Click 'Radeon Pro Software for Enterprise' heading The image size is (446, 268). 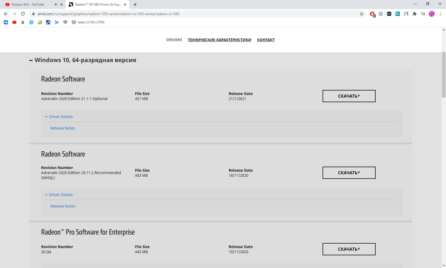pyautogui.click(x=88, y=232)
